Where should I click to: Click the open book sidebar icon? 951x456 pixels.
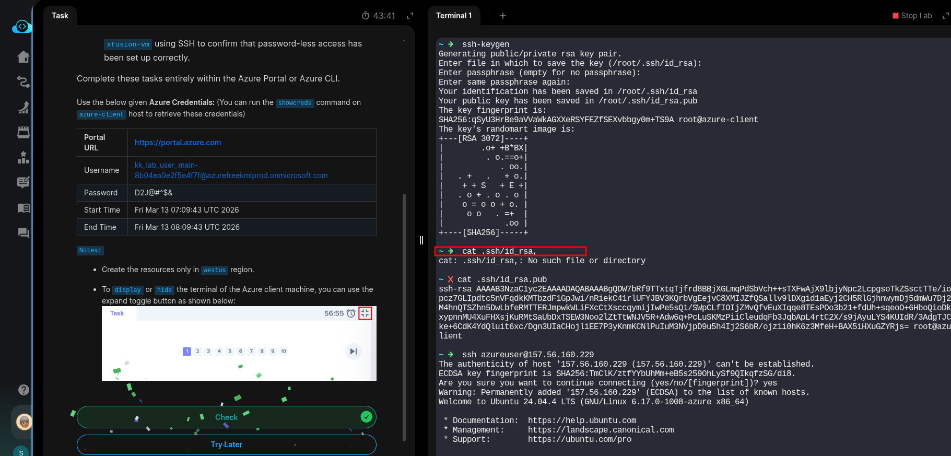point(24,208)
